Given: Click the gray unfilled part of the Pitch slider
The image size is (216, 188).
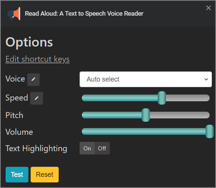Looking at the screenshot, I should coord(180,115).
